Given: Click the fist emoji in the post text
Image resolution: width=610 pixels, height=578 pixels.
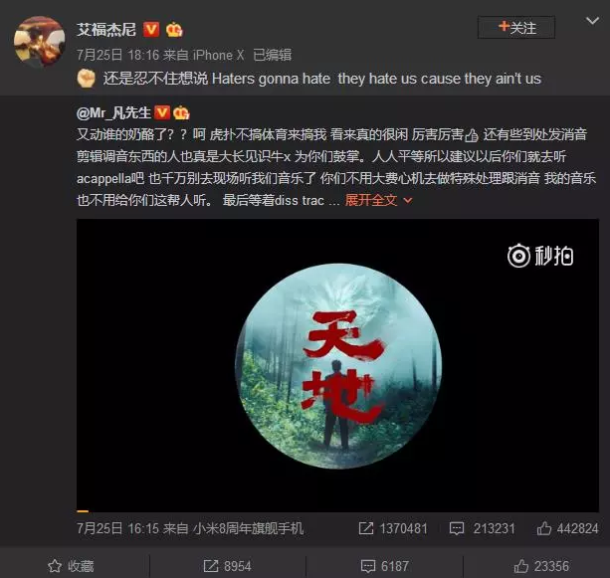Looking at the screenshot, I should pyautogui.click(x=86, y=79).
